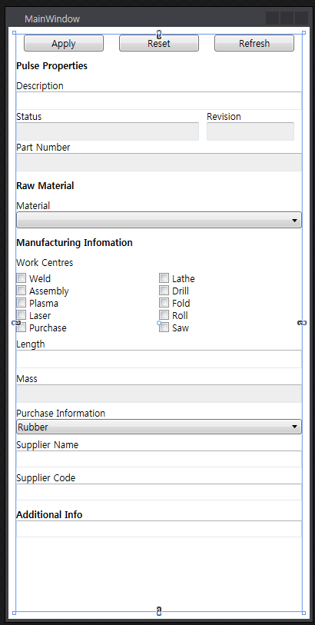Check the Plasma work centre
Image resolution: width=315 pixels, height=625 pixels.
(21, 303)
